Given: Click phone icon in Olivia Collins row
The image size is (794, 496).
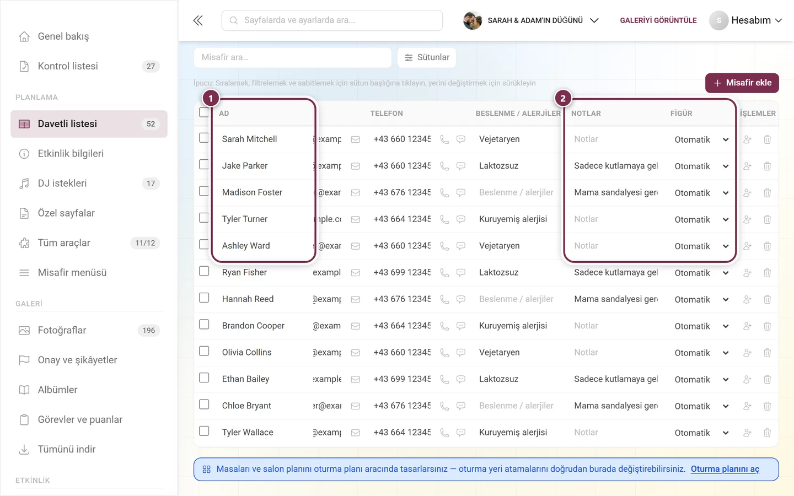Looking at the screenshot, I should [444, 353].
